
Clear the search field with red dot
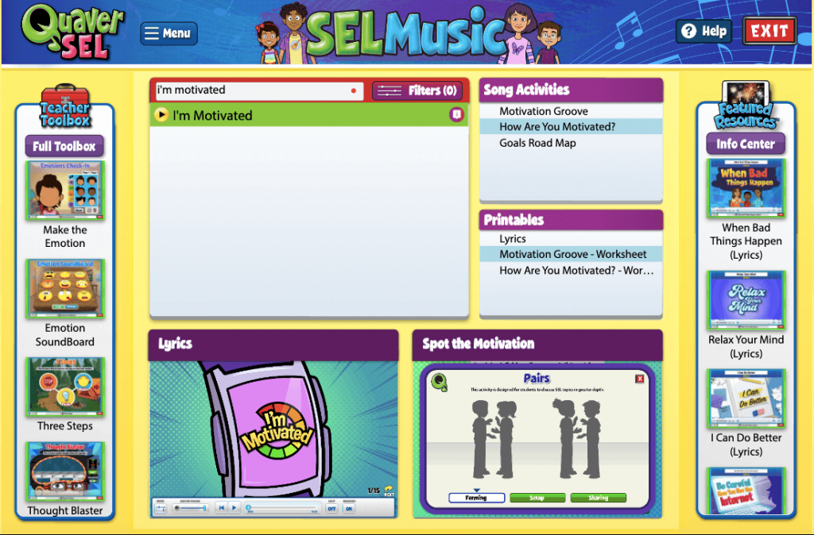354,90
